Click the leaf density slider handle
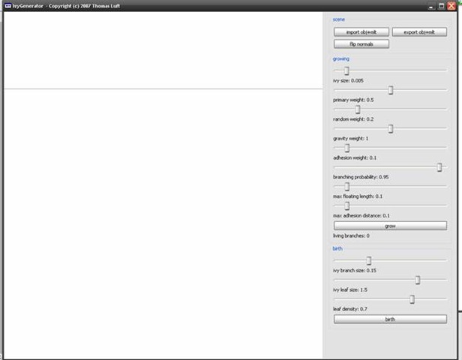The width and height of the screenshot is (462, 360). pyautogui.click(x=412, y=299)
